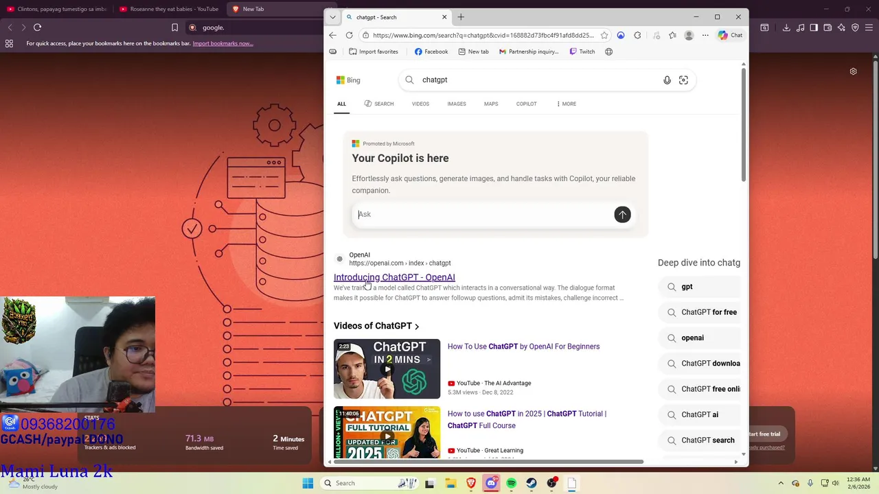Reload page in the Brave window

[x=38, y=27]
